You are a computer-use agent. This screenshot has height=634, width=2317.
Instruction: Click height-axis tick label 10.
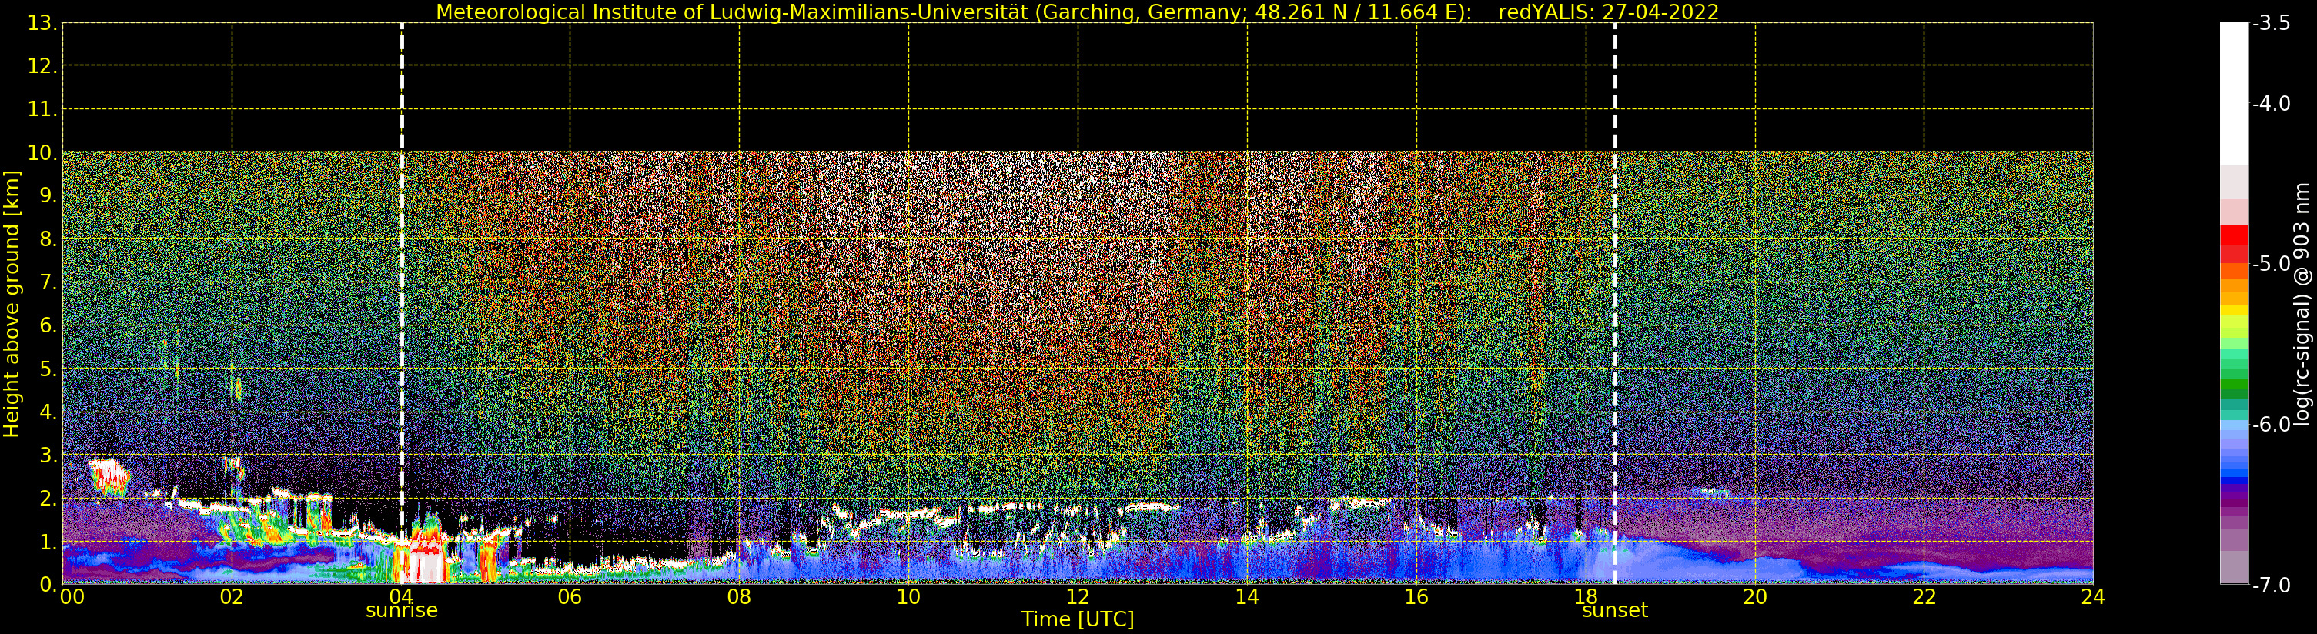[42, 152]
